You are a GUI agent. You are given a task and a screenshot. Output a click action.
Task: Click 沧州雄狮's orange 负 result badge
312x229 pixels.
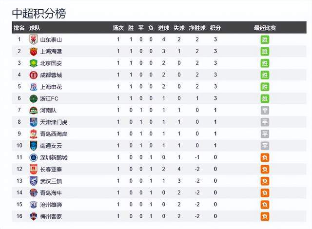click(x=265, y=204)
